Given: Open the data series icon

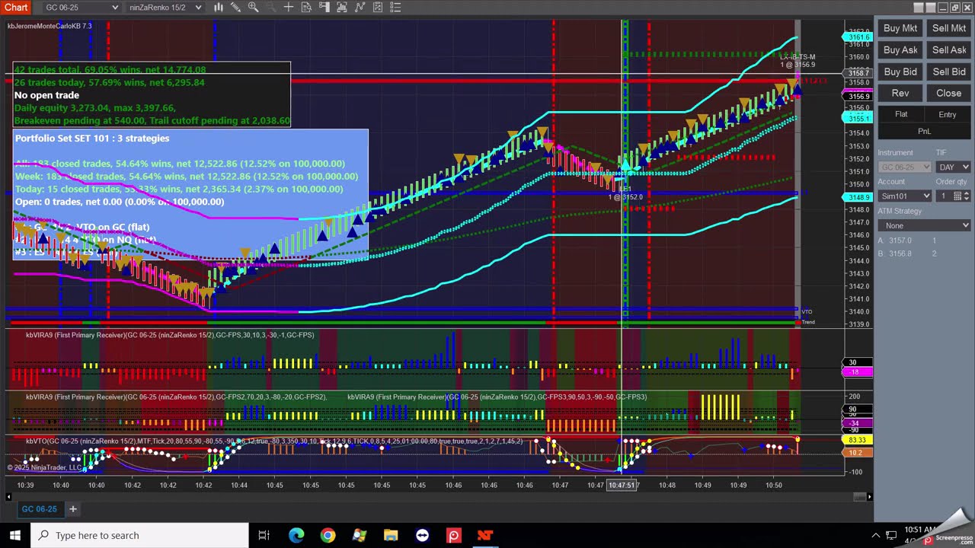Looking at the screenshot, I should click(341, 8).
